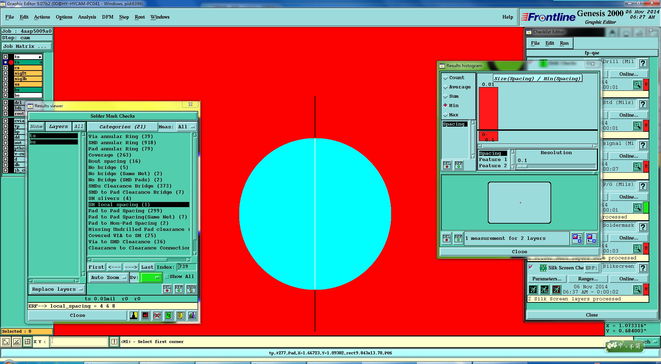Click first running-man icon in Silk Screen check

[x=533, y=289]
